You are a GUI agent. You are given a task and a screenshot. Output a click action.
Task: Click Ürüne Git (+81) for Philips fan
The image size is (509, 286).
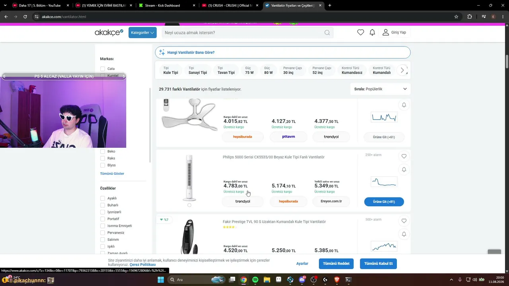point(384,202)
